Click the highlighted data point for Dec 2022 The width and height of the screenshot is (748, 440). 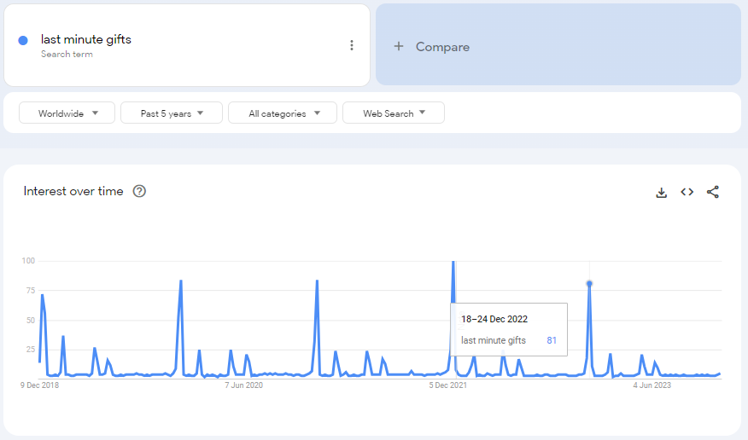tap(589, 283)
